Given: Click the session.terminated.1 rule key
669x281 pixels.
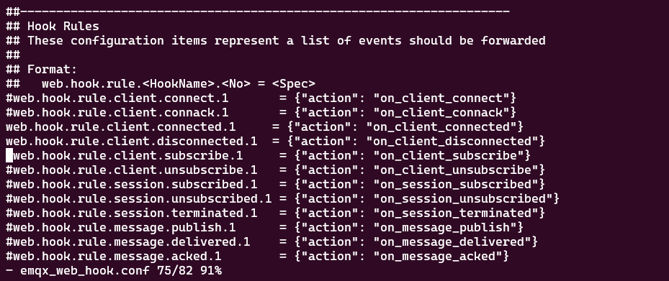Looking at the screenshot, I should click(x=131, y=213).
